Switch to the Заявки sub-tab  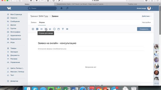tap(33, 22)
